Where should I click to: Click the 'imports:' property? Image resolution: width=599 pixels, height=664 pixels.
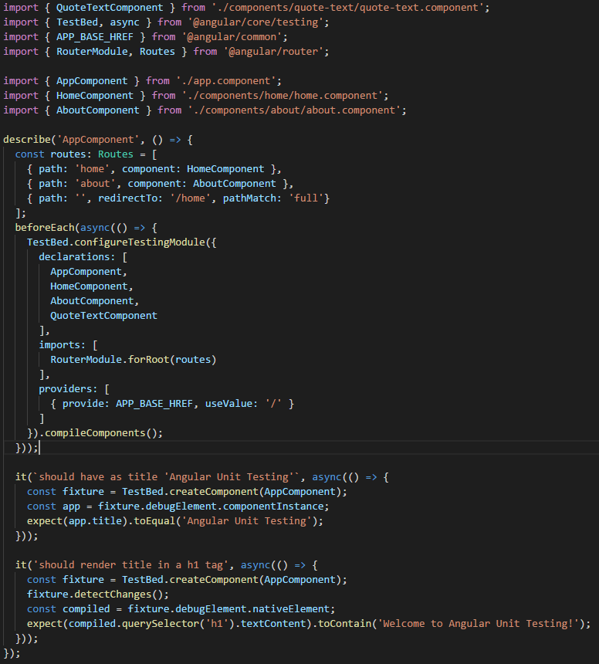tap(63, 345)
